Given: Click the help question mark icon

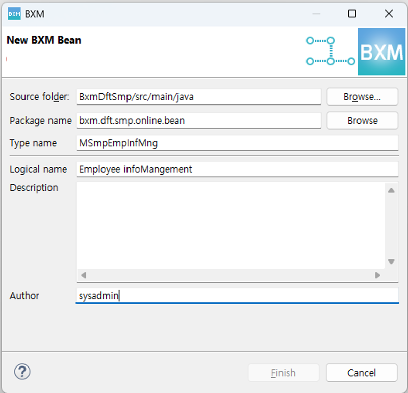Looking at the screenshot, I should (22, 372).
